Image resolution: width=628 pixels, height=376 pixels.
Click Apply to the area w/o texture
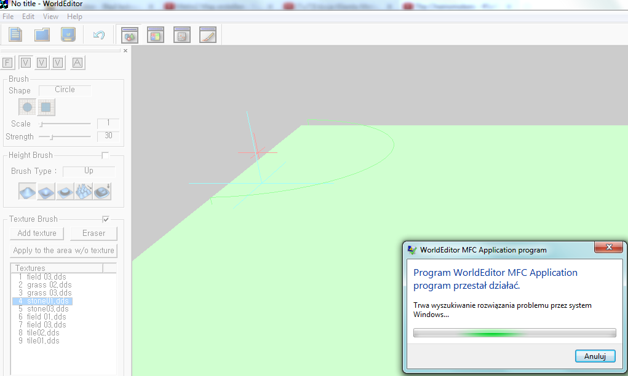pos(64,251)
